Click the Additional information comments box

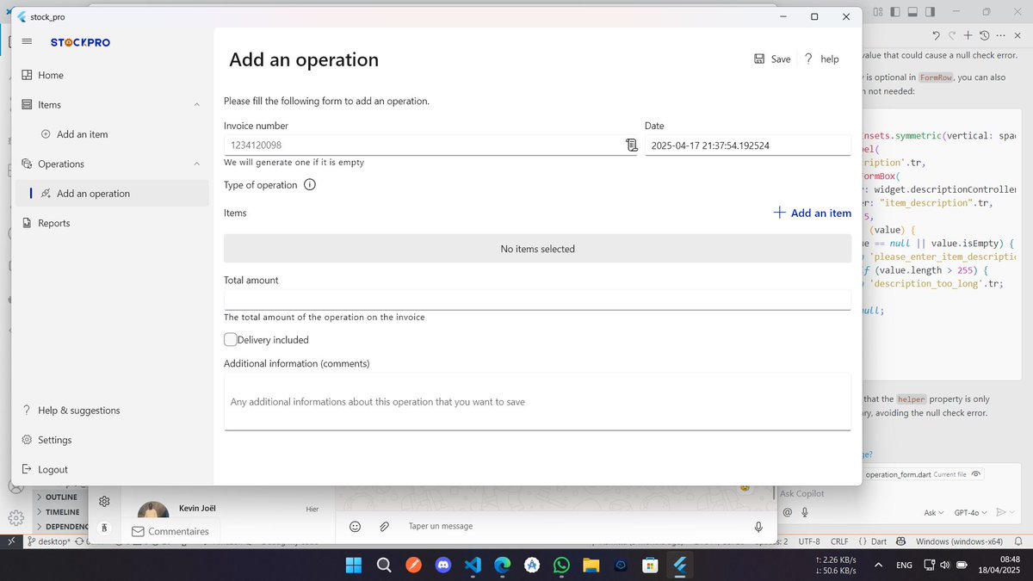(537, 401)
